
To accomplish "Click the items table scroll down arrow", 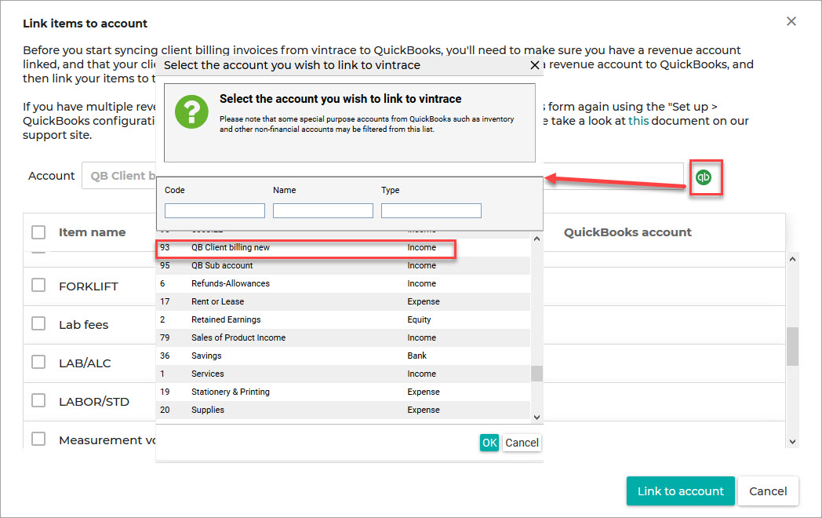I will tap(793, 442).
